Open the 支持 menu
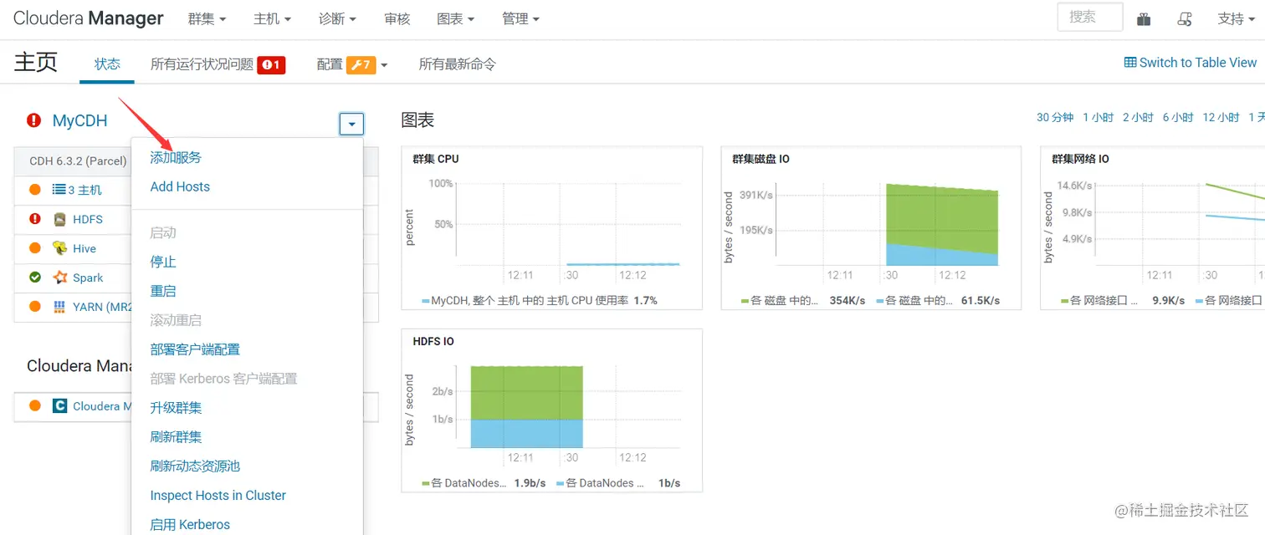This screenshot has width=1265, height=535. [x=1237, y=19]
